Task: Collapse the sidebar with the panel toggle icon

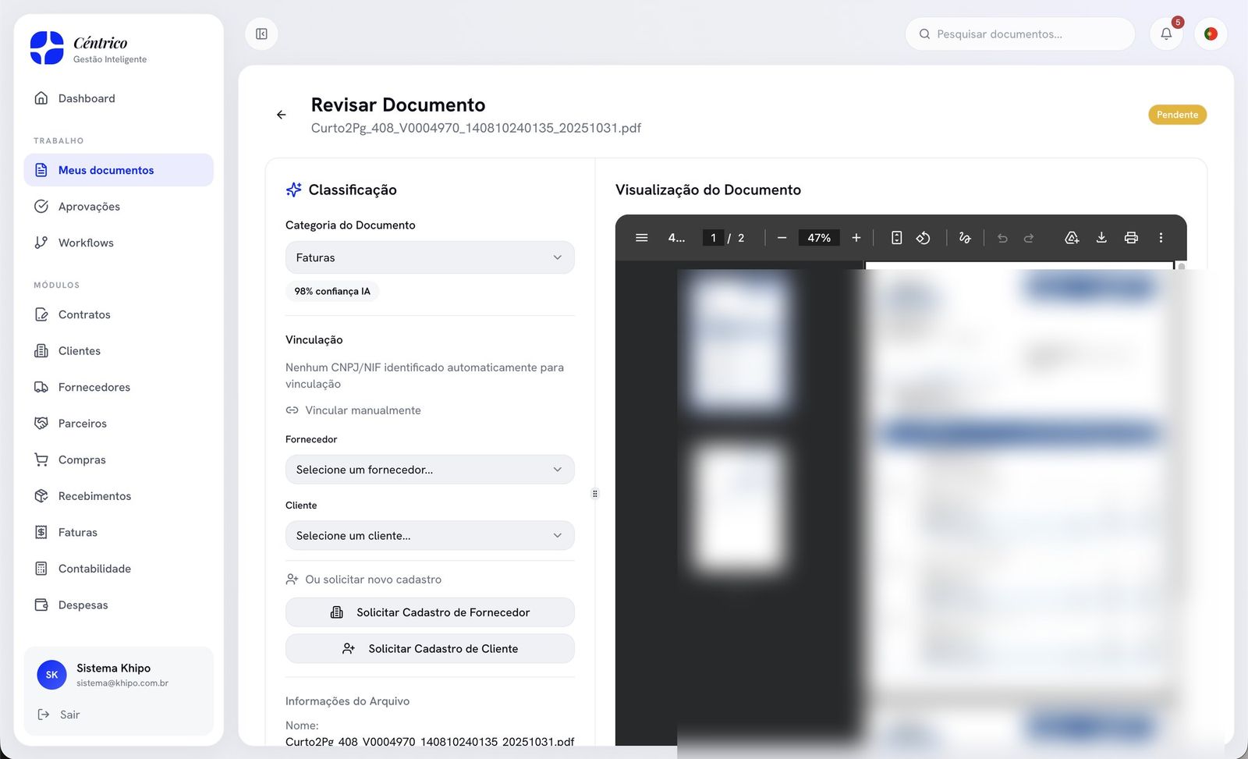Action: (261, 34)
